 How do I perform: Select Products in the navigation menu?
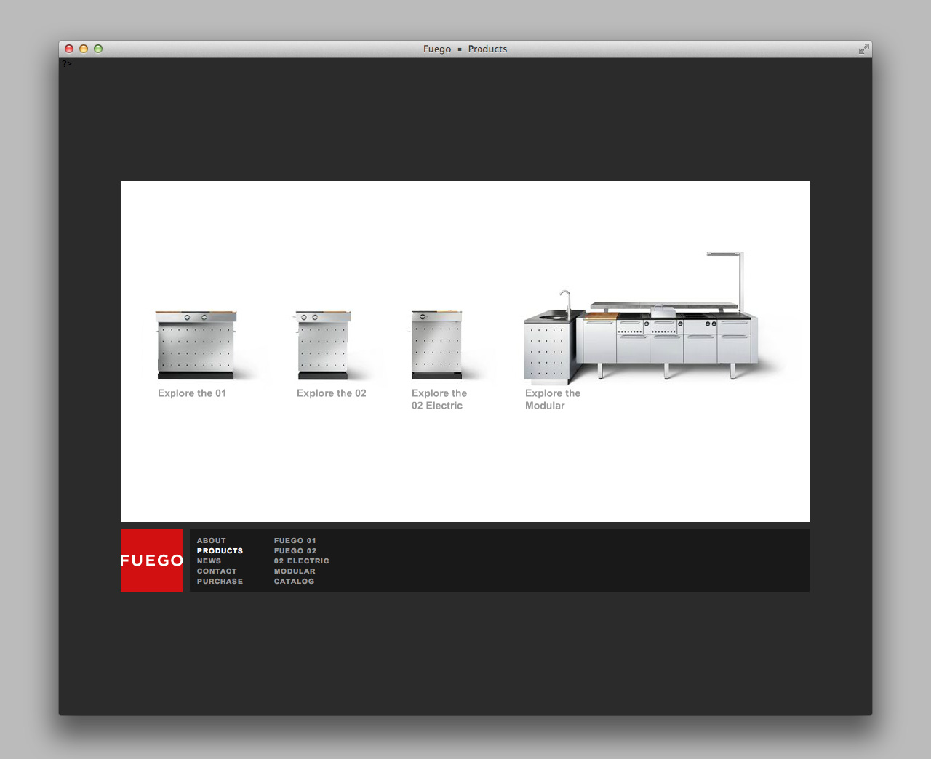click(220, 551)
